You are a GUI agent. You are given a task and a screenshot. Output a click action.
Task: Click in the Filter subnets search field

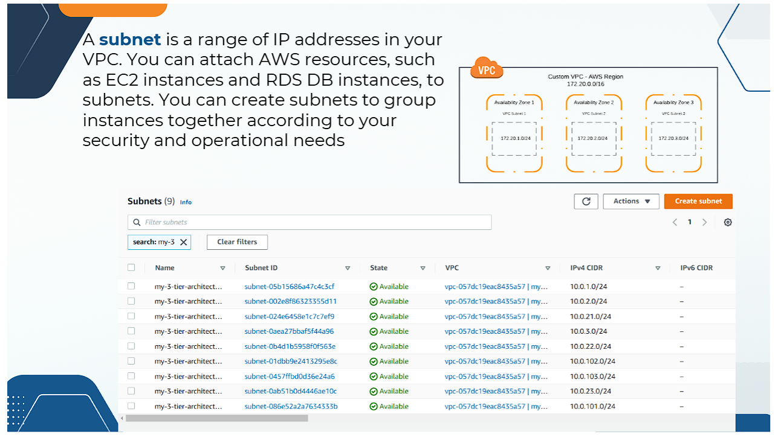(x=310, y=222)
